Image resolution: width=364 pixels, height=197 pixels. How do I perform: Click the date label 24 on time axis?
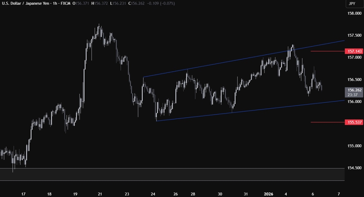153,194
